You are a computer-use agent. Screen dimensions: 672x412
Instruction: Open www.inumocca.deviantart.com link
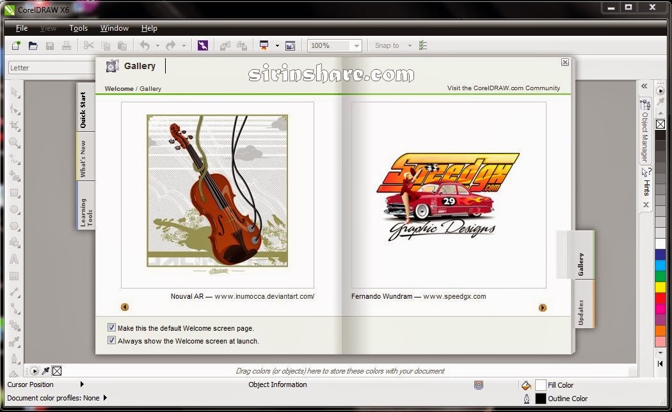click(264, 296)
